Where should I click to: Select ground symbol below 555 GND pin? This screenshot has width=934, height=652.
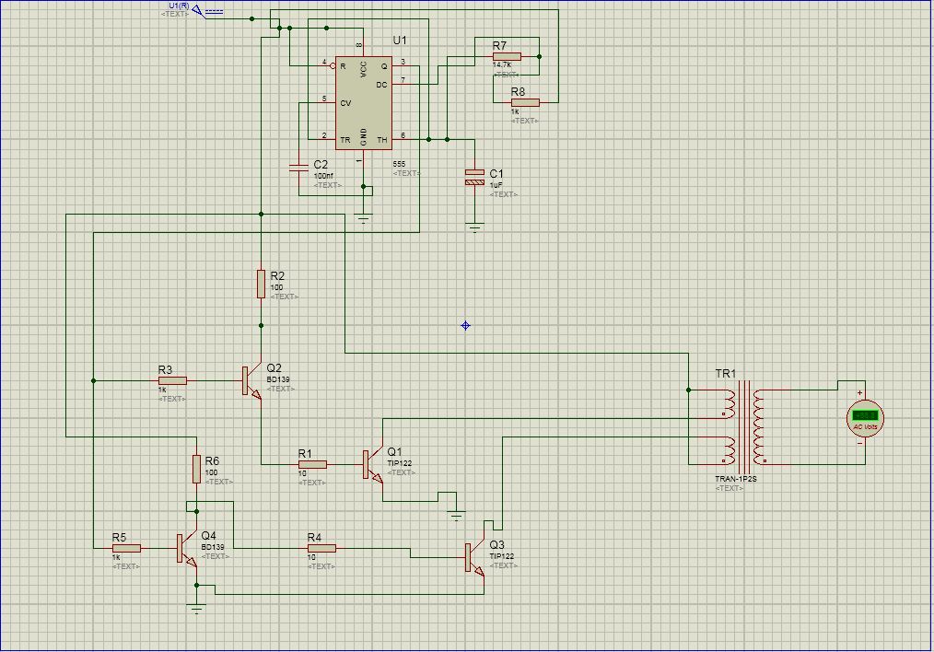[x=363, y=217]
